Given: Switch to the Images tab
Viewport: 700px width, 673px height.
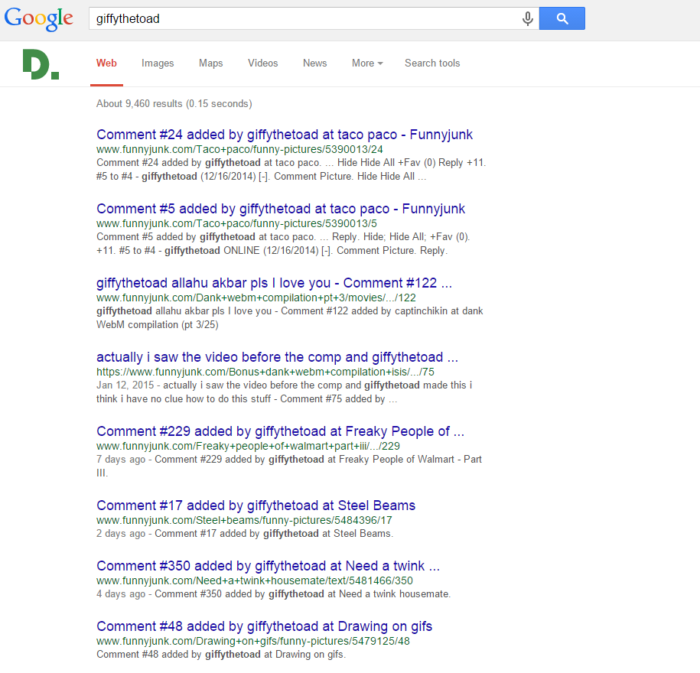Looking at the screenshot, I should pos(158,63).
